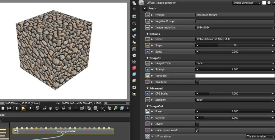
Task: Click the red cube icon in sidebar
Action: tap(134, 68)
